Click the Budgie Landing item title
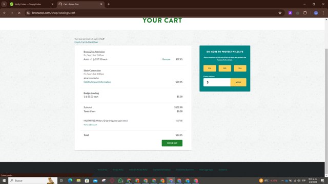 tap(91, 93)
